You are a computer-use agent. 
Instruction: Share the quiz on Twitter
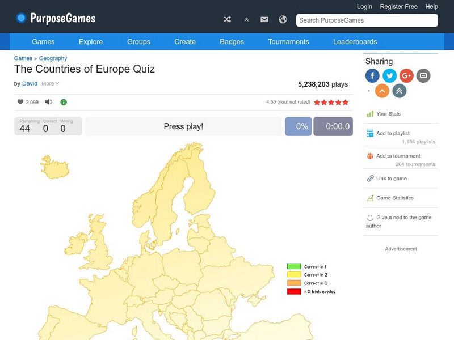[389, 75]
